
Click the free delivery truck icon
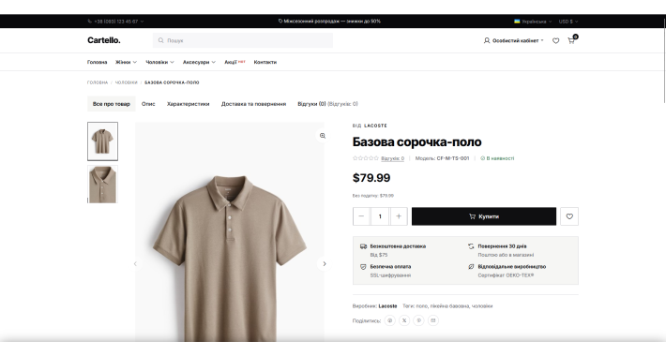(x=363, y=246)
